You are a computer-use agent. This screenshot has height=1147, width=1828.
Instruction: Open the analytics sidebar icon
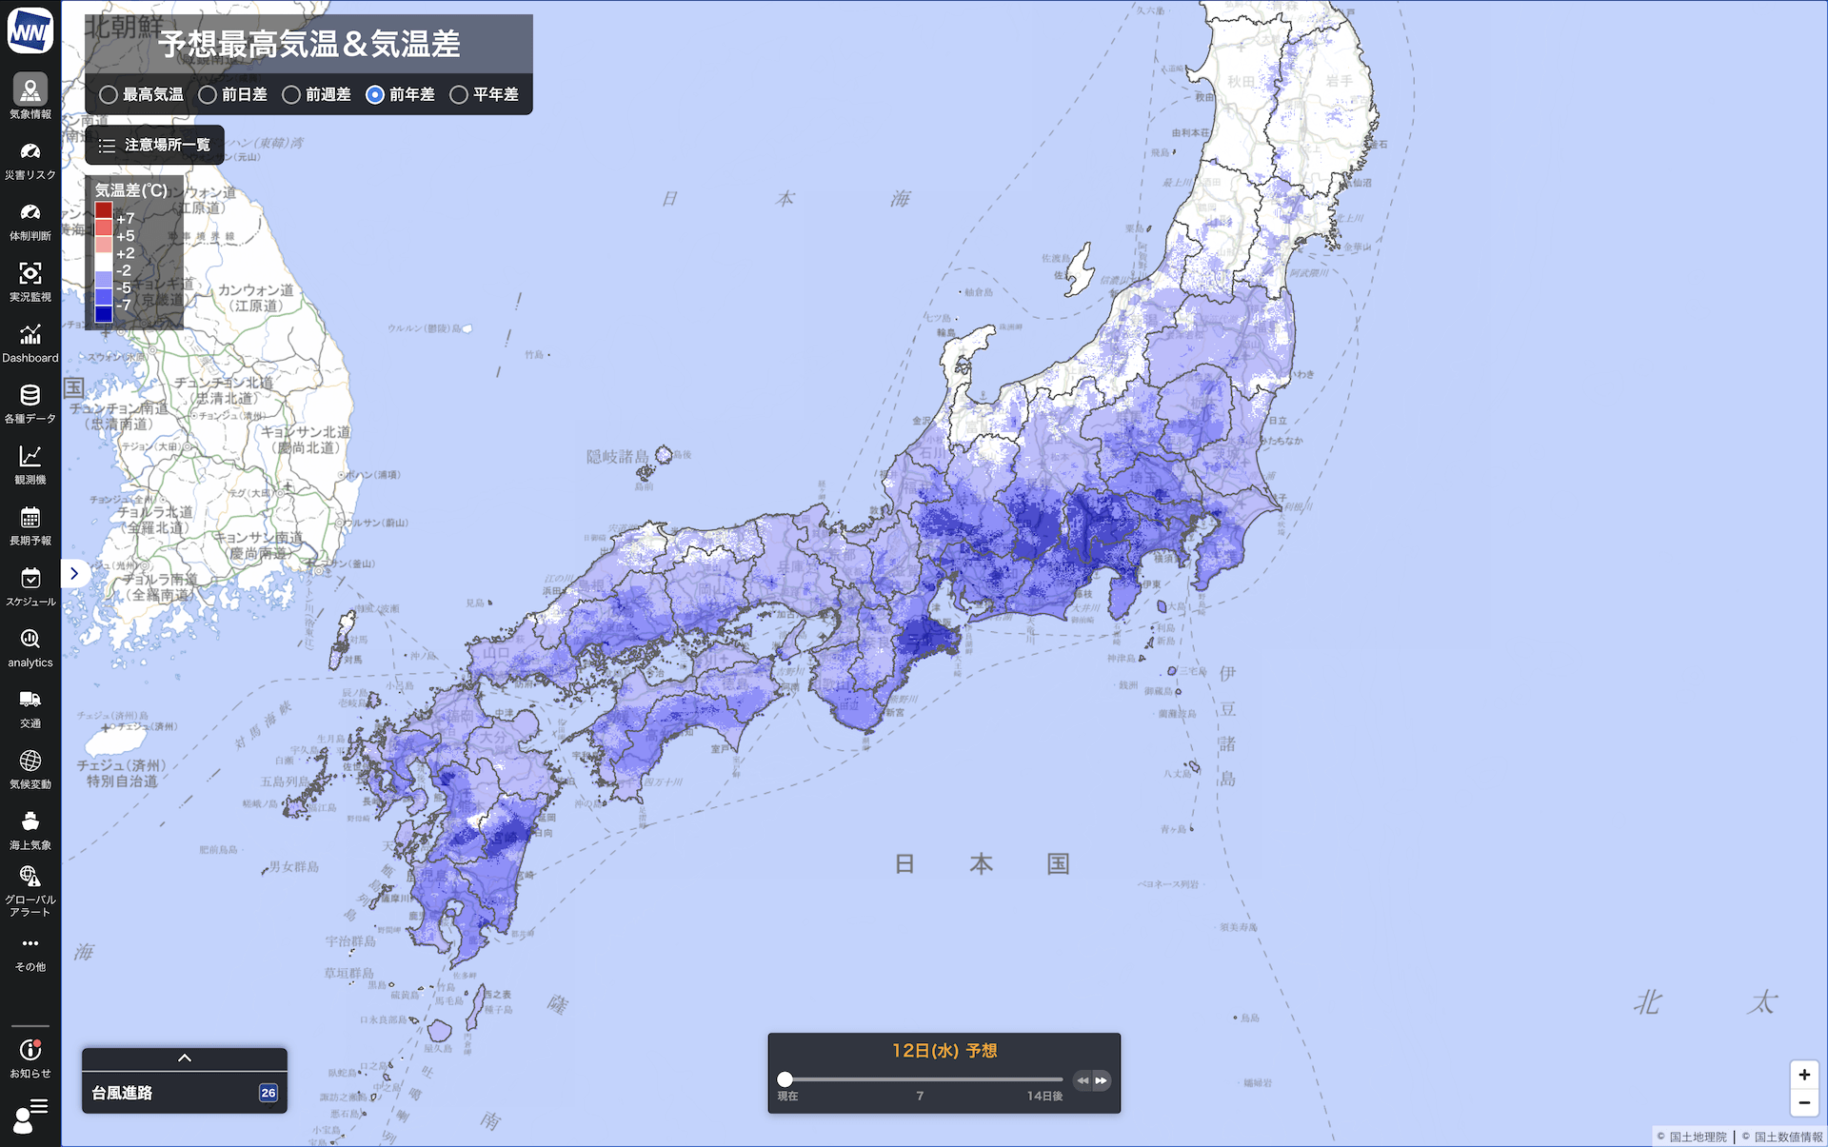30,640
